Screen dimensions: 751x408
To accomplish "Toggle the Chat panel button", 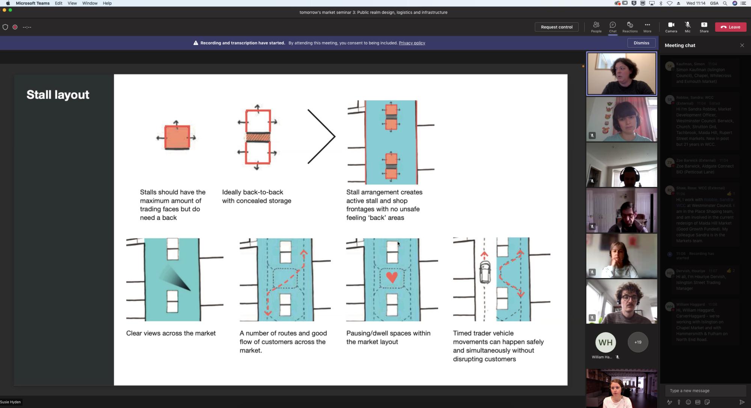I will [x=612, y=27].
